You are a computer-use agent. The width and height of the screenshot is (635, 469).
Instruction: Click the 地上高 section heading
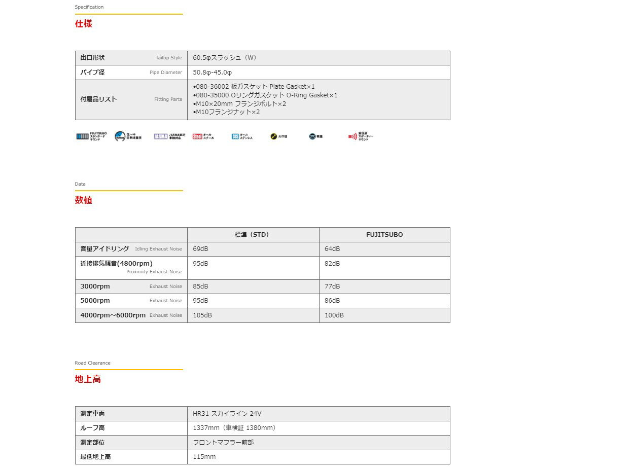click(88, 379)
